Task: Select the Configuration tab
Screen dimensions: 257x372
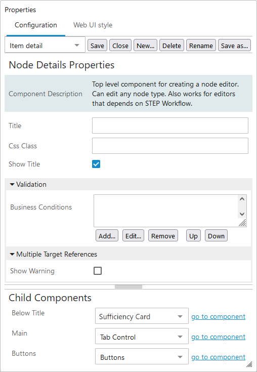Action: (x=36, y=25)
